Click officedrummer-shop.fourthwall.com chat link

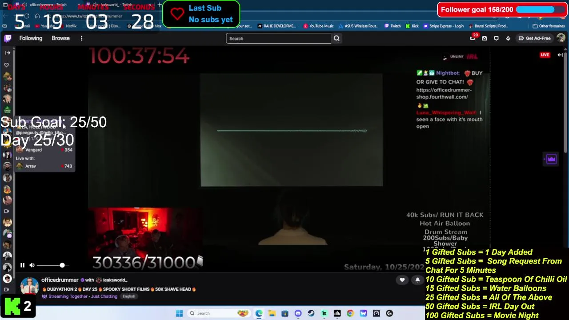coord(444,93)
